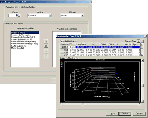Click the chart vertical scrollbar thumb
The width and height of the screenshot is (148, 118).
(x=142, y=85)
